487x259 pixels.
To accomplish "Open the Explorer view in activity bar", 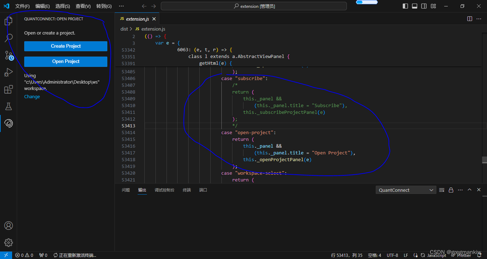I will pyautogui.click(x=9, y=21).
